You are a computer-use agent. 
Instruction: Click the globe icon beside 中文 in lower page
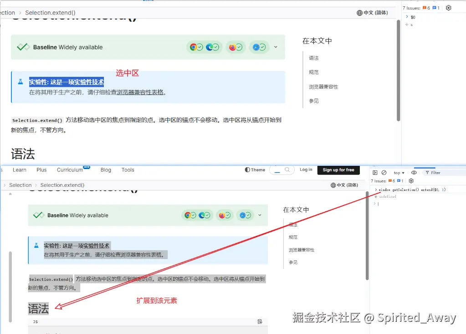[333, 185]
